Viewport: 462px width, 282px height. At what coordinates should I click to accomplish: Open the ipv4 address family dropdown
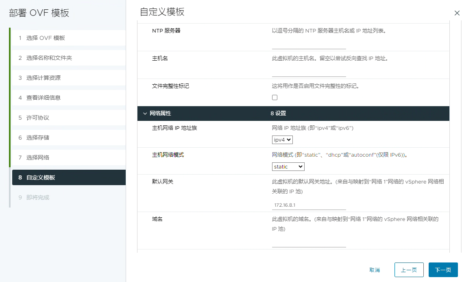point(282,140)
